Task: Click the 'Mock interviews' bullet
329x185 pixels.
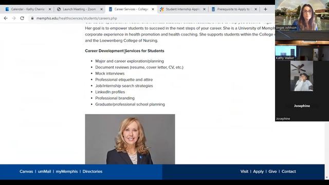Action: pos(109,73)
